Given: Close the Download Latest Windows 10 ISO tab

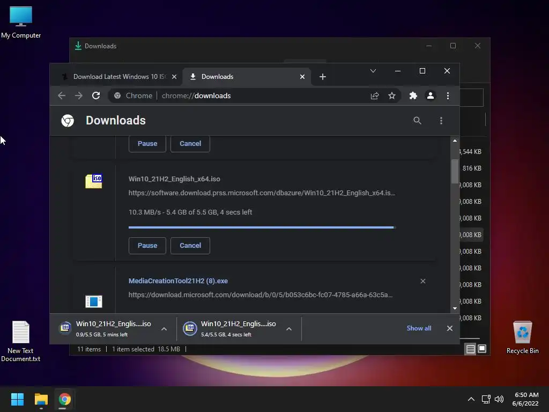Looking at the screenshot, I should (x=174, y=77).
